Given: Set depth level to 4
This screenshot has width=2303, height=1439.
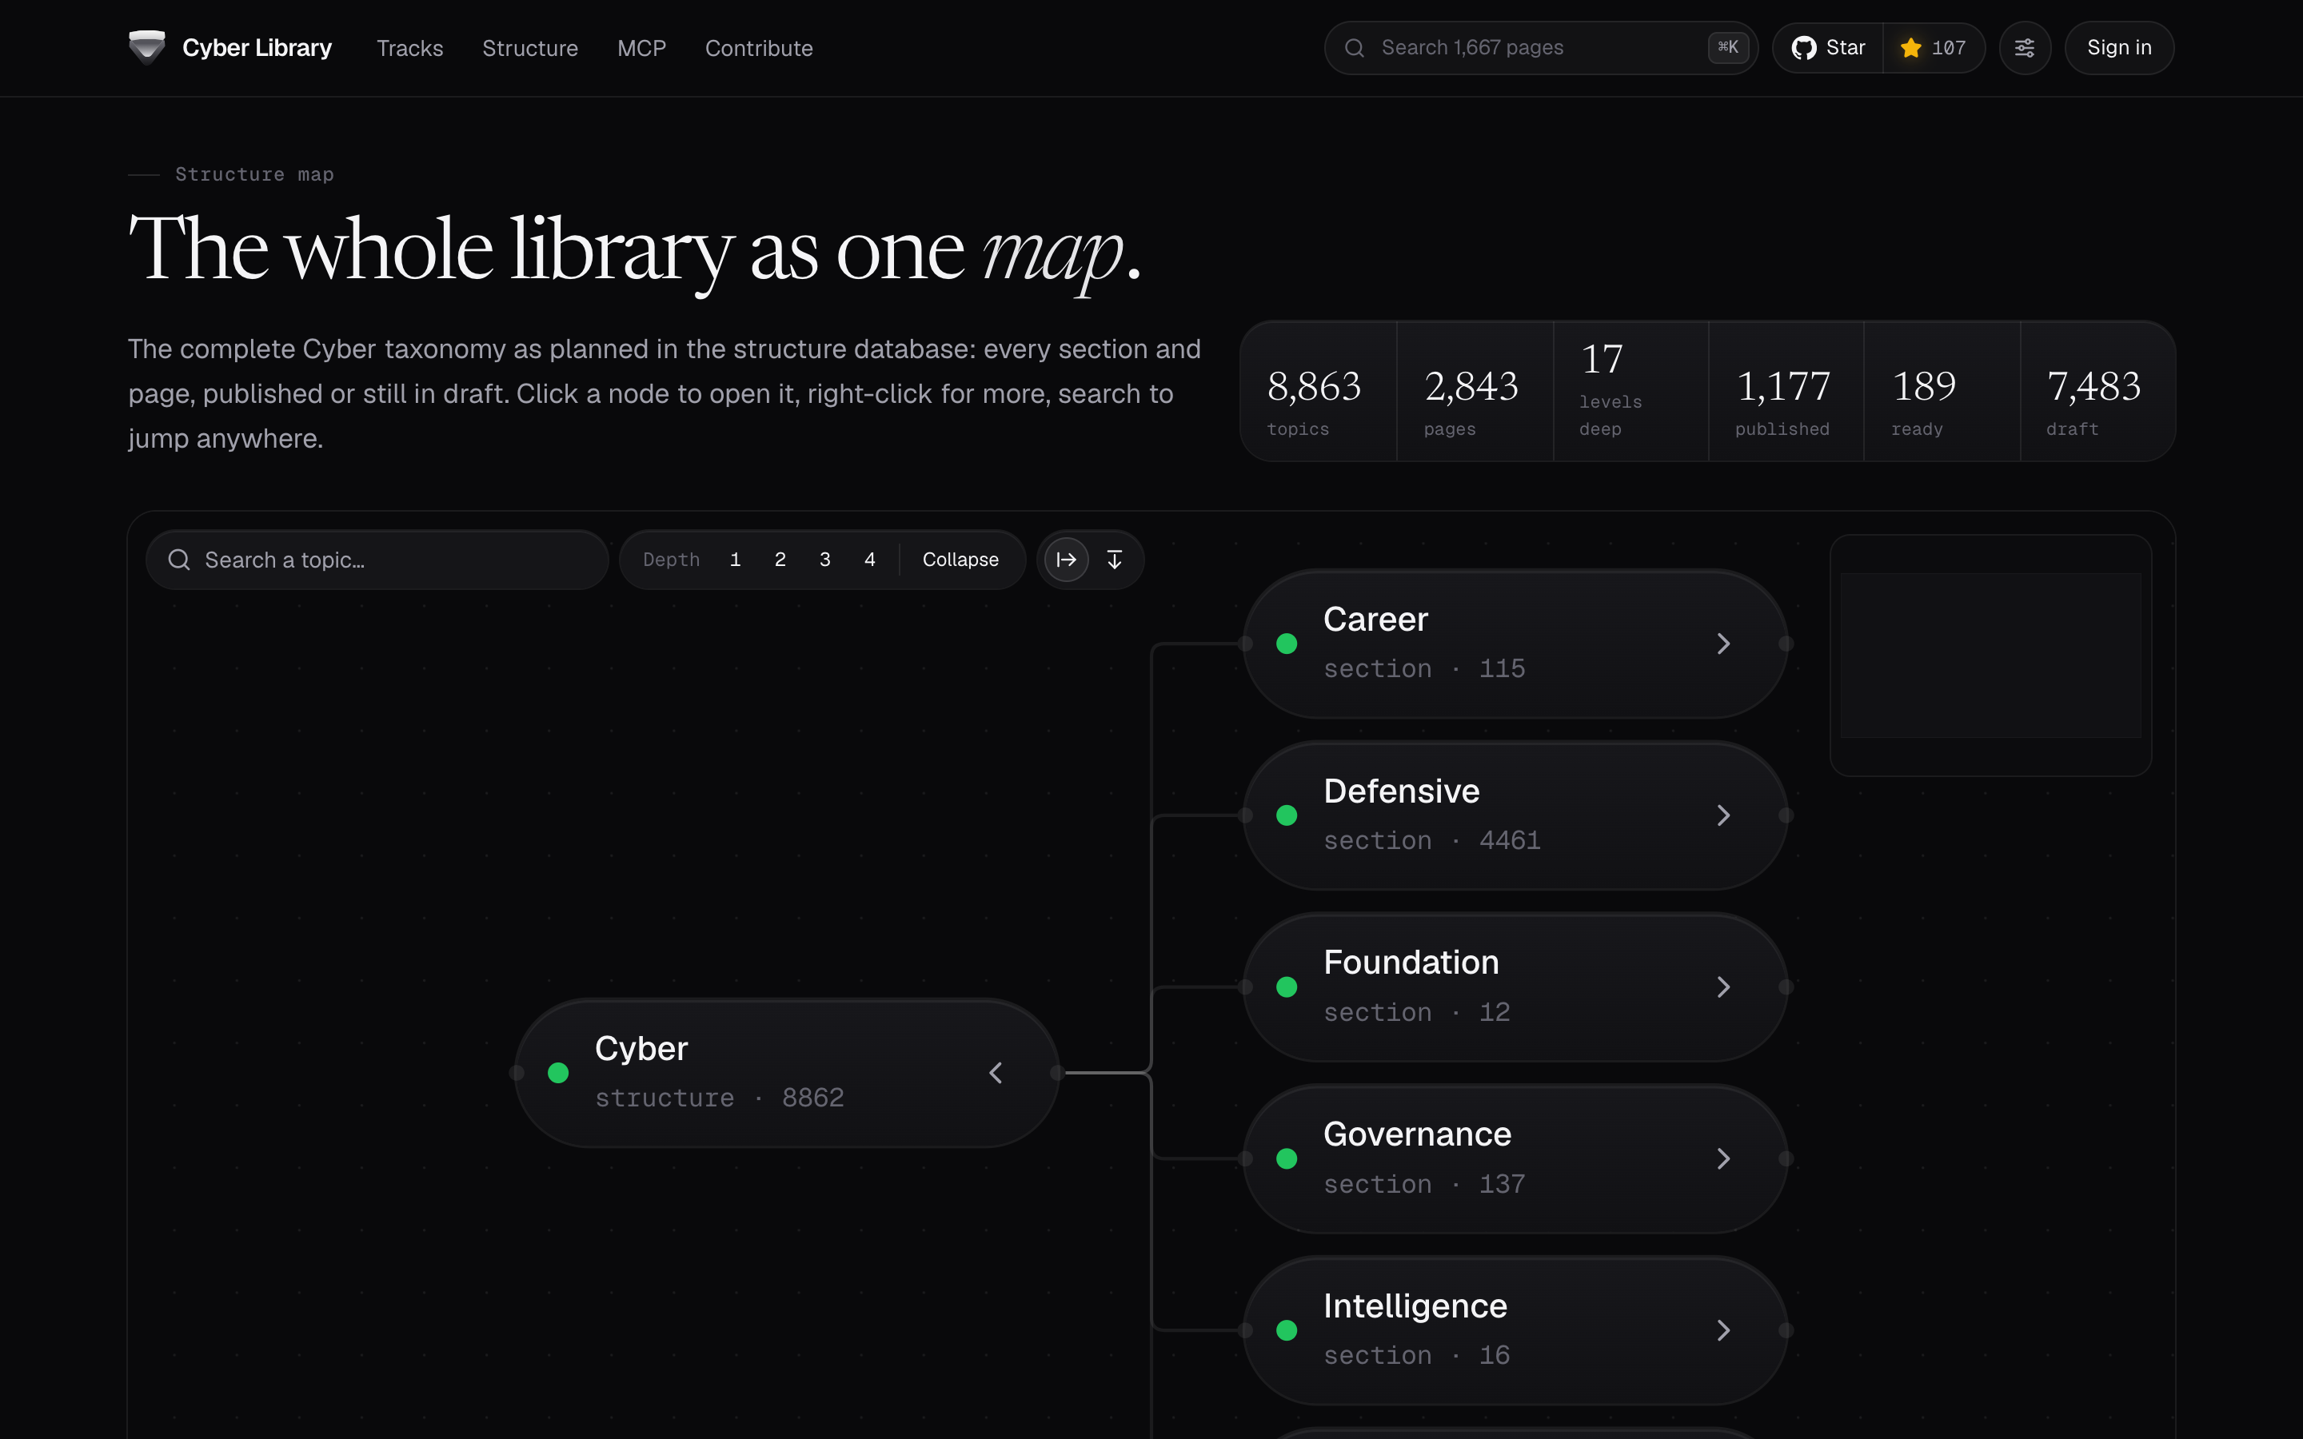Looking at the screenshot, I should [x=870, y=560].
